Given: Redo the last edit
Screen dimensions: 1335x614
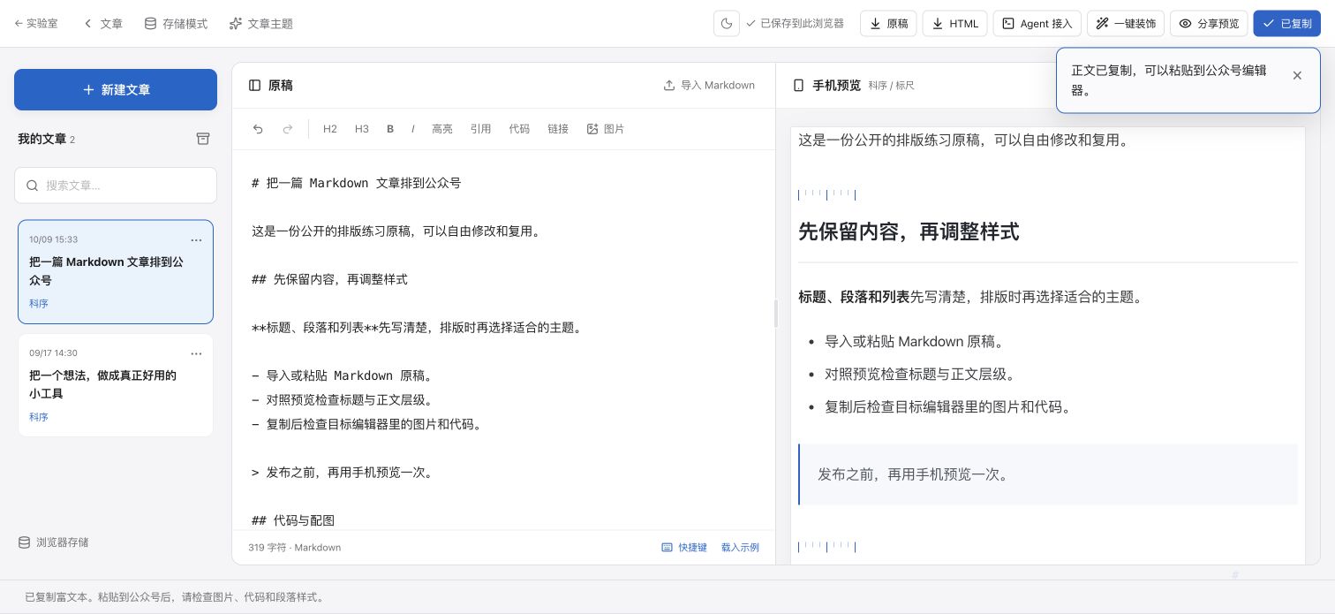Looking at the screenshot, I should 287,129.
